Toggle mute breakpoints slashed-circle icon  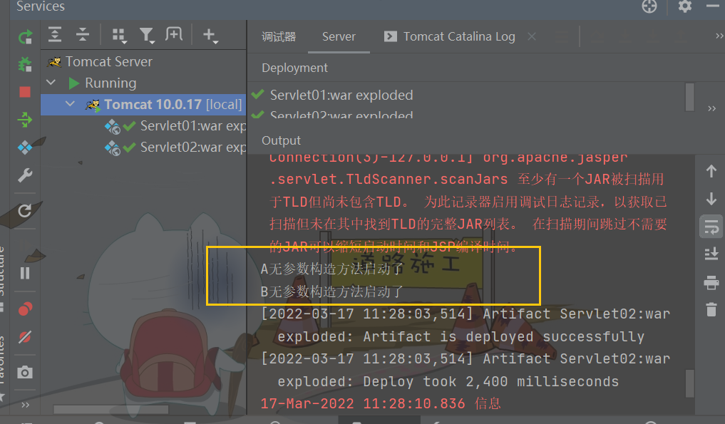pos(25,337)
